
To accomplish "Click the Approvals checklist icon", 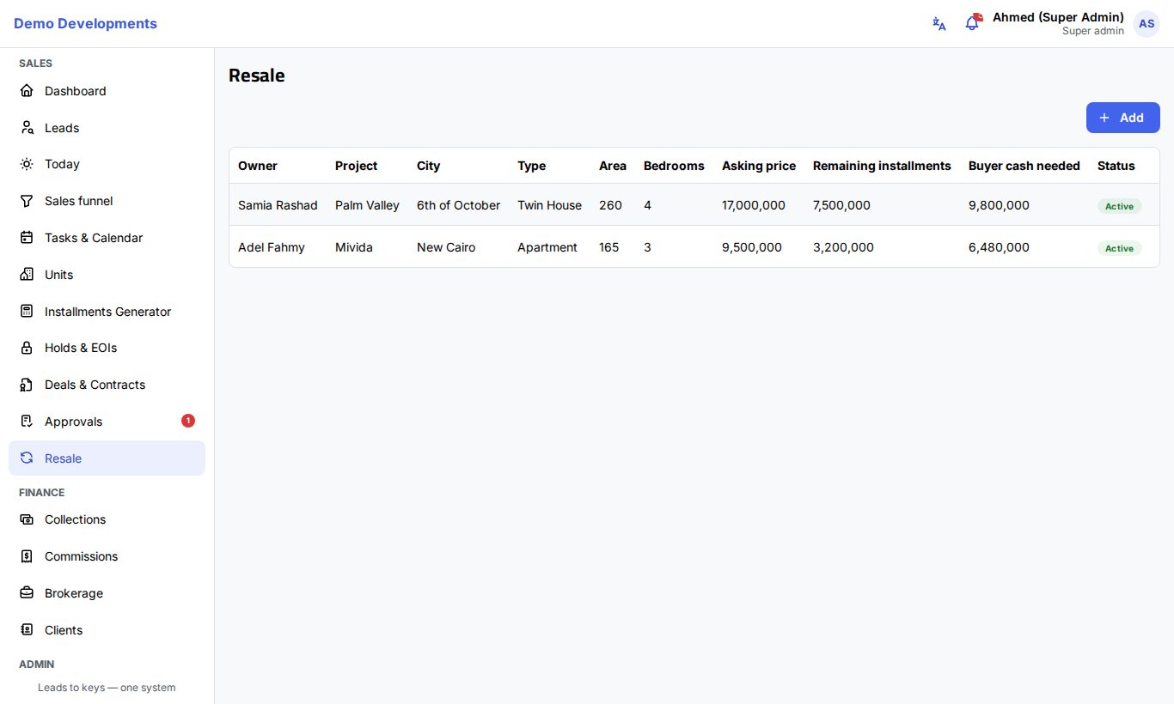I will click(x=27, y=422).
